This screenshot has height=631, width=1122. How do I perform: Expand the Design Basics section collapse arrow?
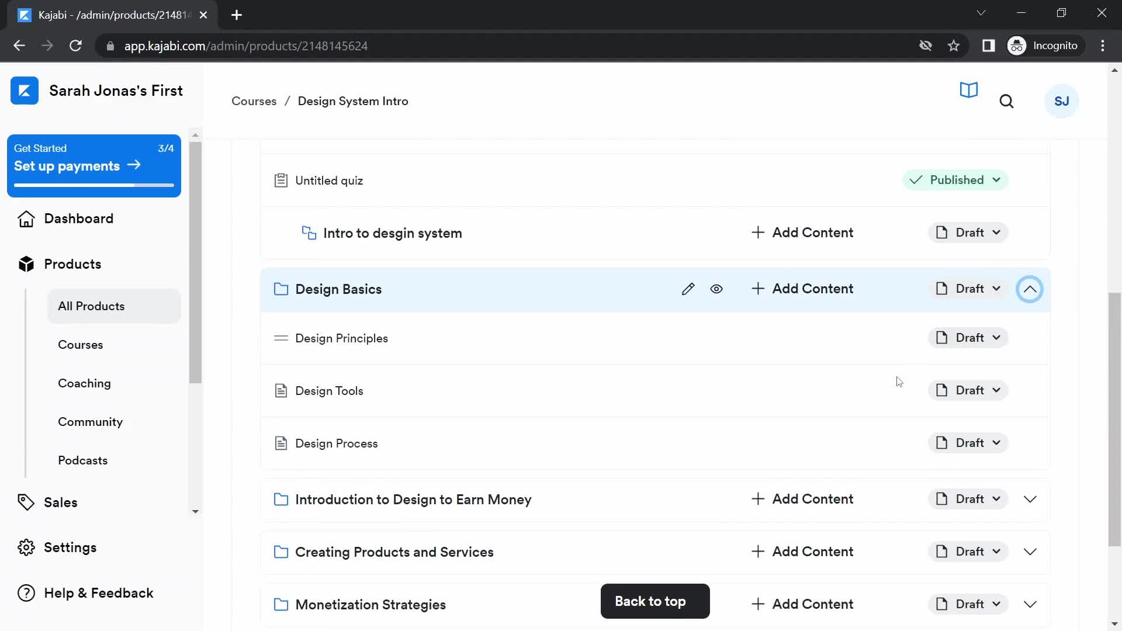click(x=1030, y=289)
